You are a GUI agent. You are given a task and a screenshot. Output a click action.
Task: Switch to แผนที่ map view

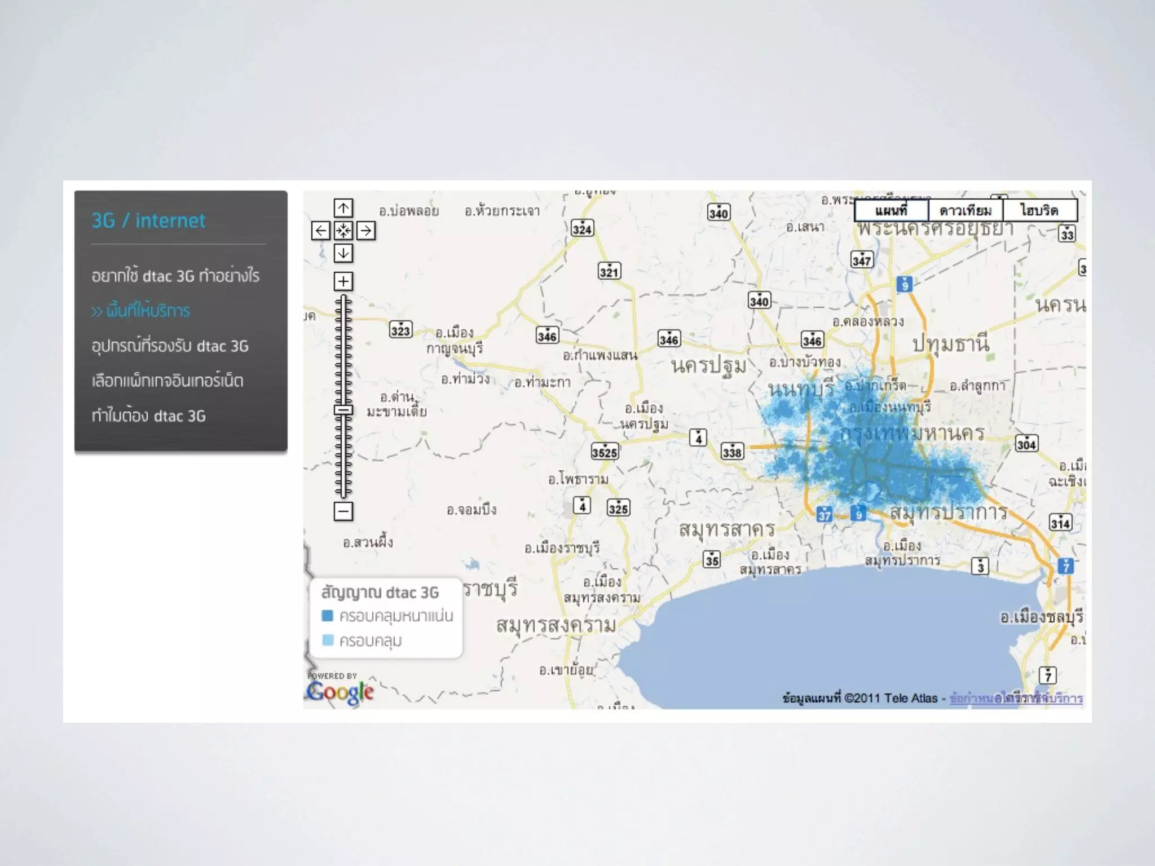[891, 210]
